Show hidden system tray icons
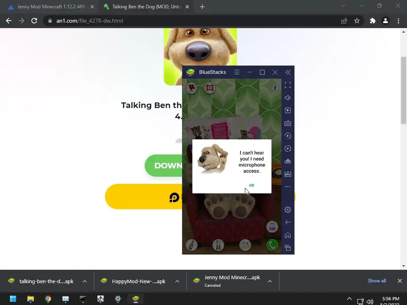The height and width of the screenshot is (305, 407). 349,299
